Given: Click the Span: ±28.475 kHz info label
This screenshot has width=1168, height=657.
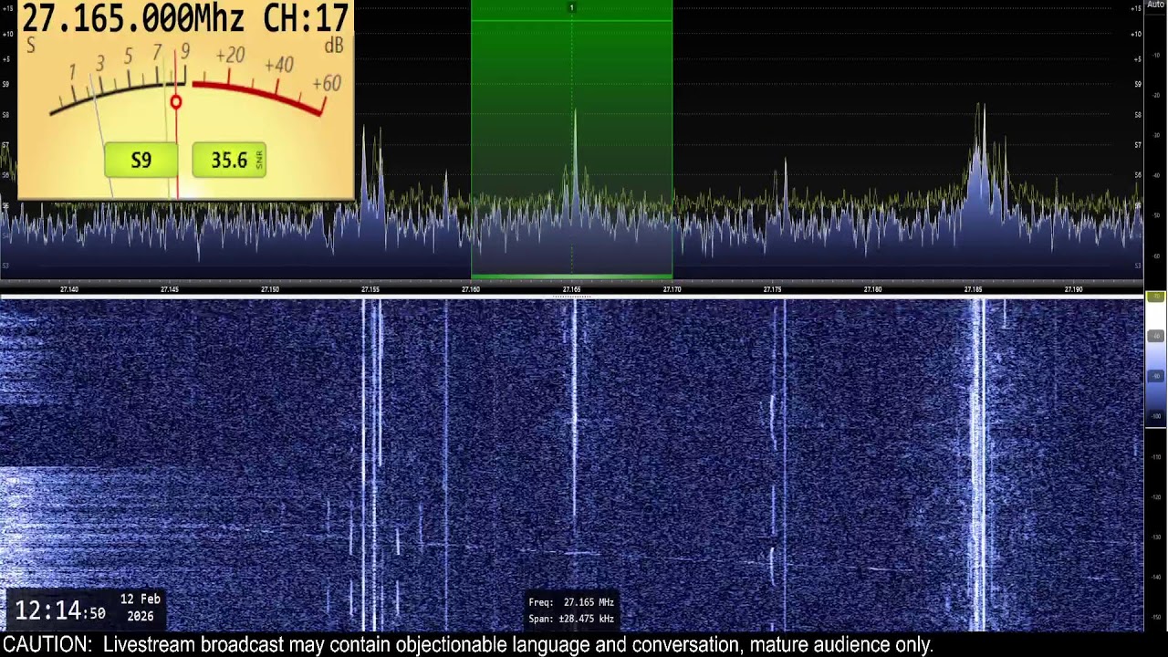Looking at the screenshot, I should (x=571, y=619).
